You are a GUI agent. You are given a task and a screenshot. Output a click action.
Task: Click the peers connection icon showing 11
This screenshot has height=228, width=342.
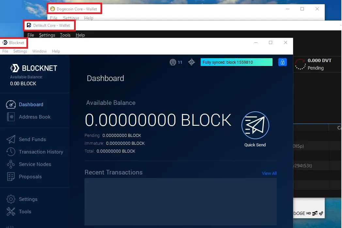173,62
